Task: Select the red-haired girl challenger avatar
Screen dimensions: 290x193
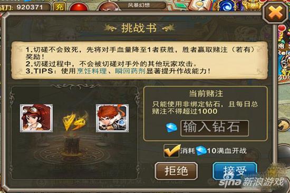Action: (36, 118)
